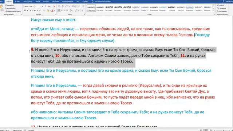
Task: Open the font size combo box
Action: pyautogui.click(x=37, y=7)
